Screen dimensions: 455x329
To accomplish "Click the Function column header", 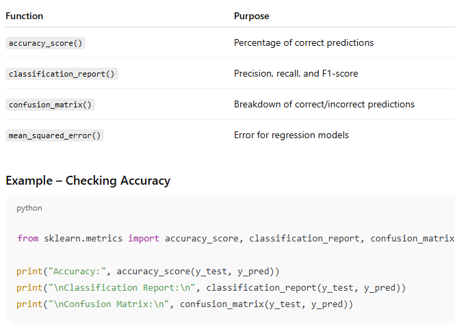I will tap(25, 16).
